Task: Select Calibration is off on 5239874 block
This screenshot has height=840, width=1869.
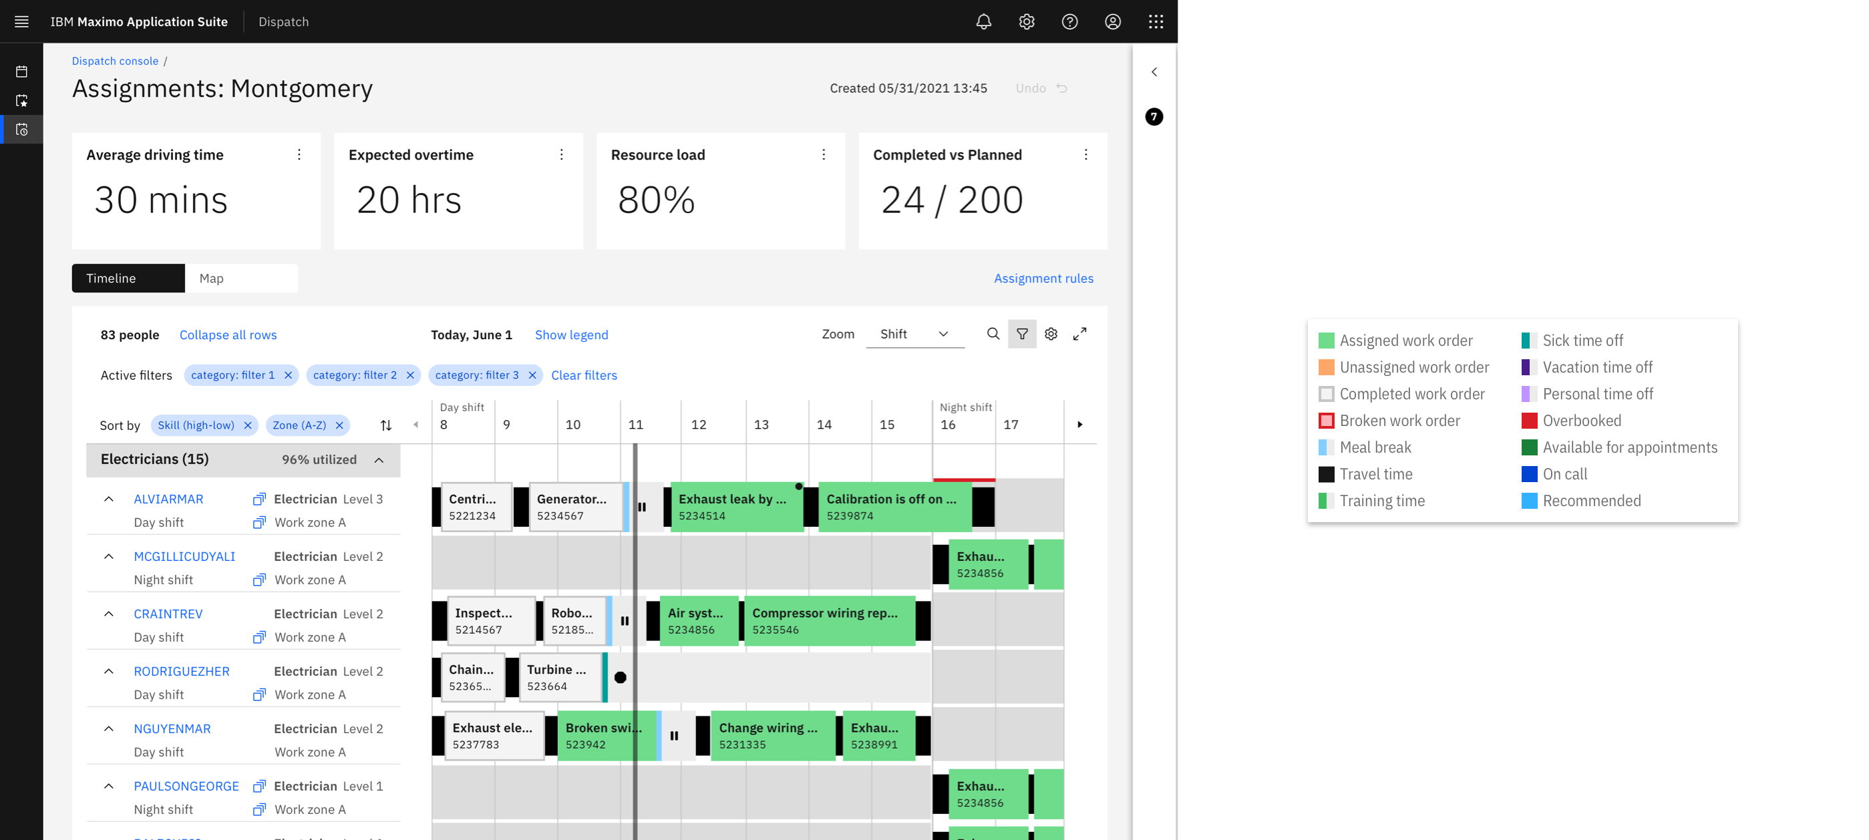Action: click(894, 507)
